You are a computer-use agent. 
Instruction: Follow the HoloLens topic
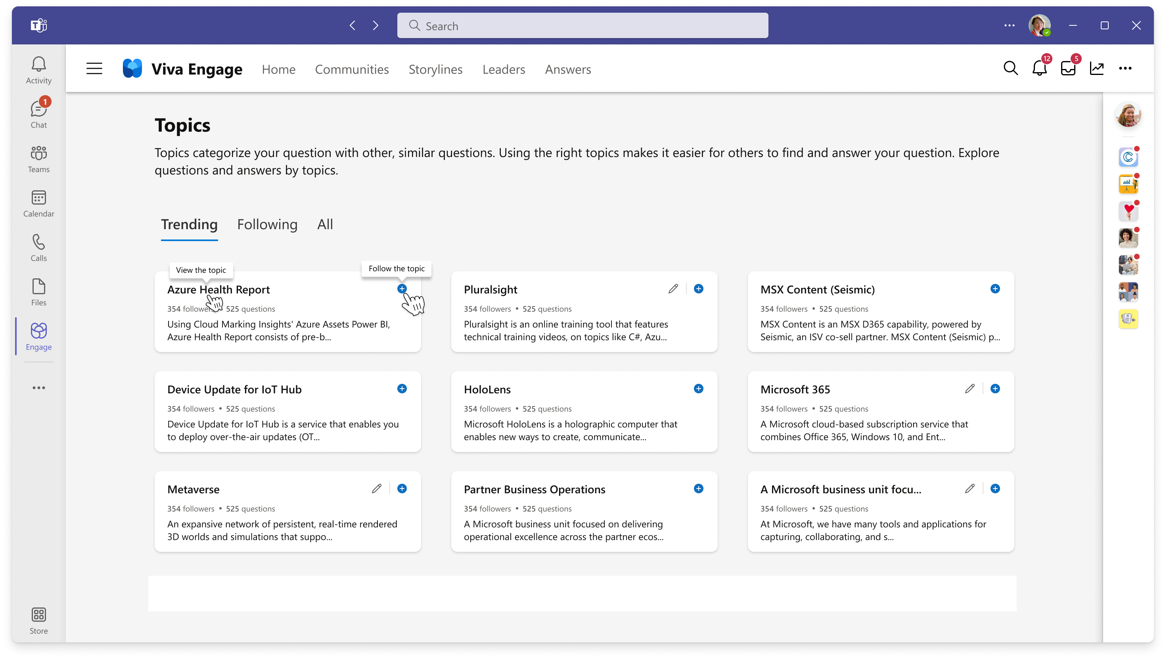point(699,389)
